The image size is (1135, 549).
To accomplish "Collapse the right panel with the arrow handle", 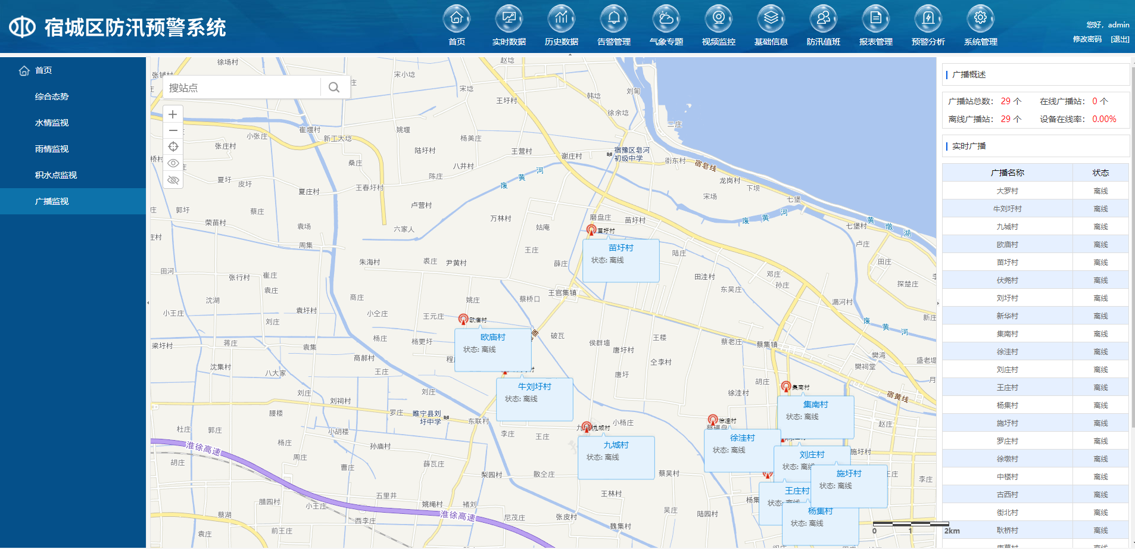I will [938, 303].
